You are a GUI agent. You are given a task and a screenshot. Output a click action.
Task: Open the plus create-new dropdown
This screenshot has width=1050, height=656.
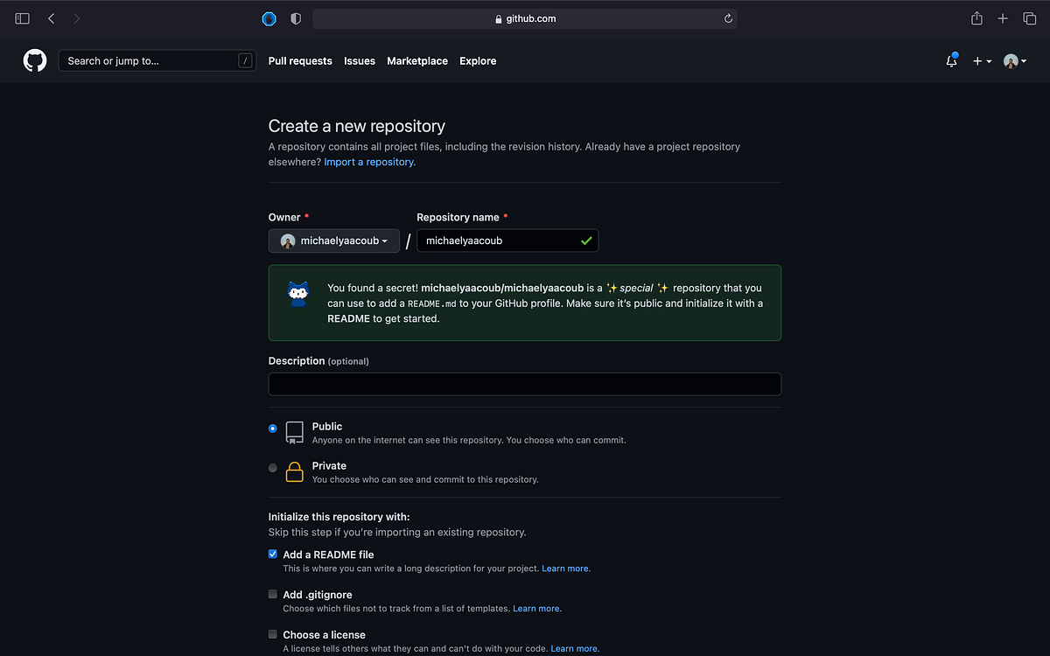981,60
